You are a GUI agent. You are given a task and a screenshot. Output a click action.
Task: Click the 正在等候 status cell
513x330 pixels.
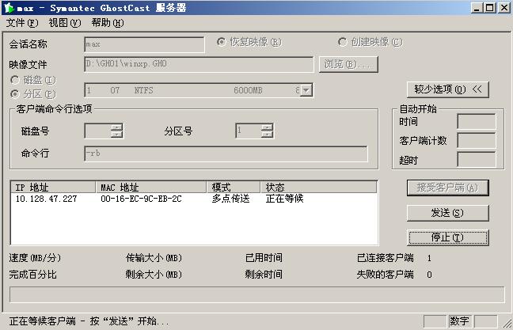coord(285,199)
